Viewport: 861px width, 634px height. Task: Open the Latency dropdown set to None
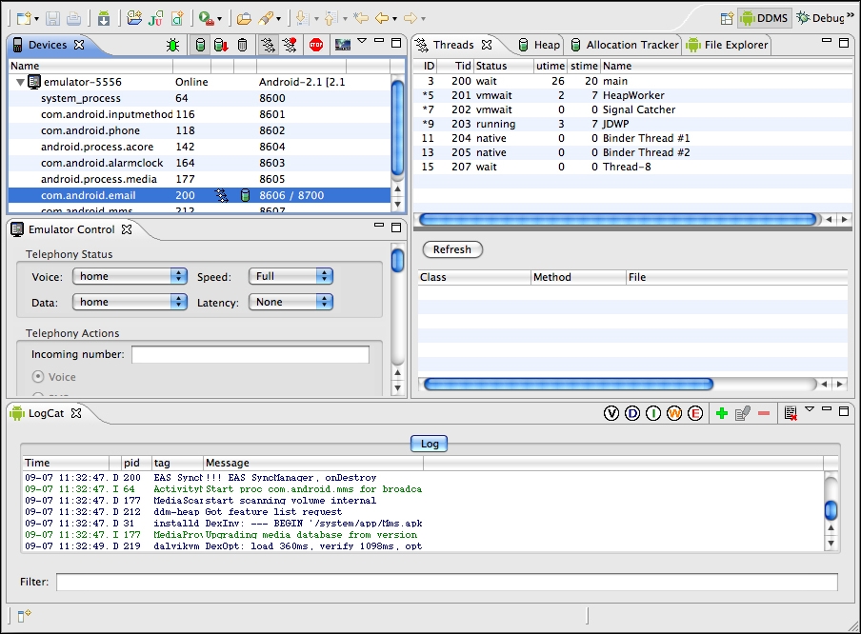(291, 302)
